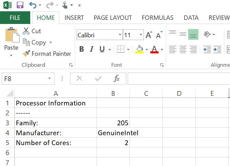Viewport: 230px width, 166px height.
Task: Click the Increase Font Size icon
Action: 149,35
